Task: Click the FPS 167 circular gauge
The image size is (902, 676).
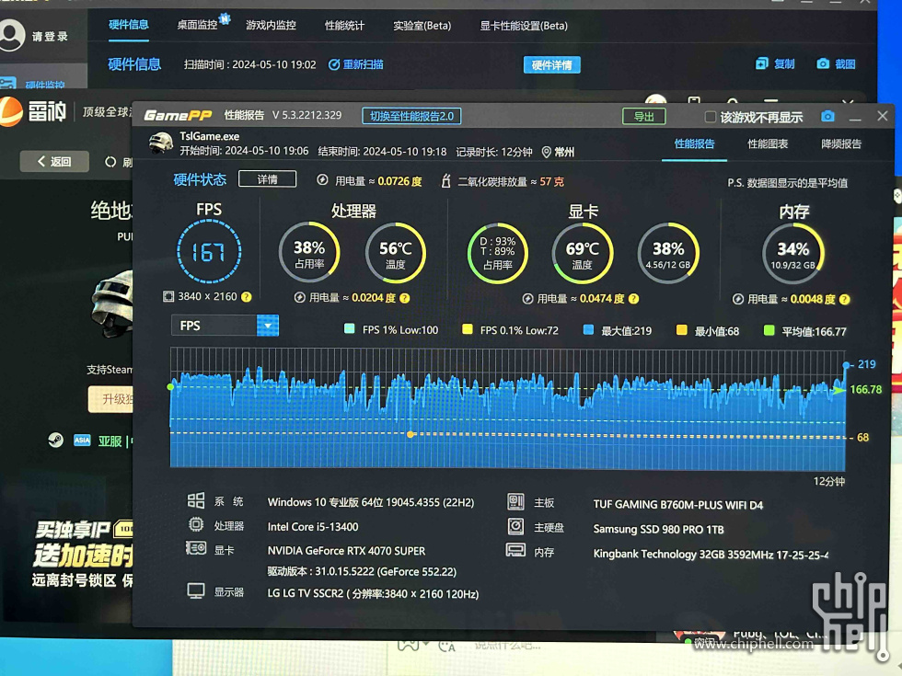Action: [209, 252]
